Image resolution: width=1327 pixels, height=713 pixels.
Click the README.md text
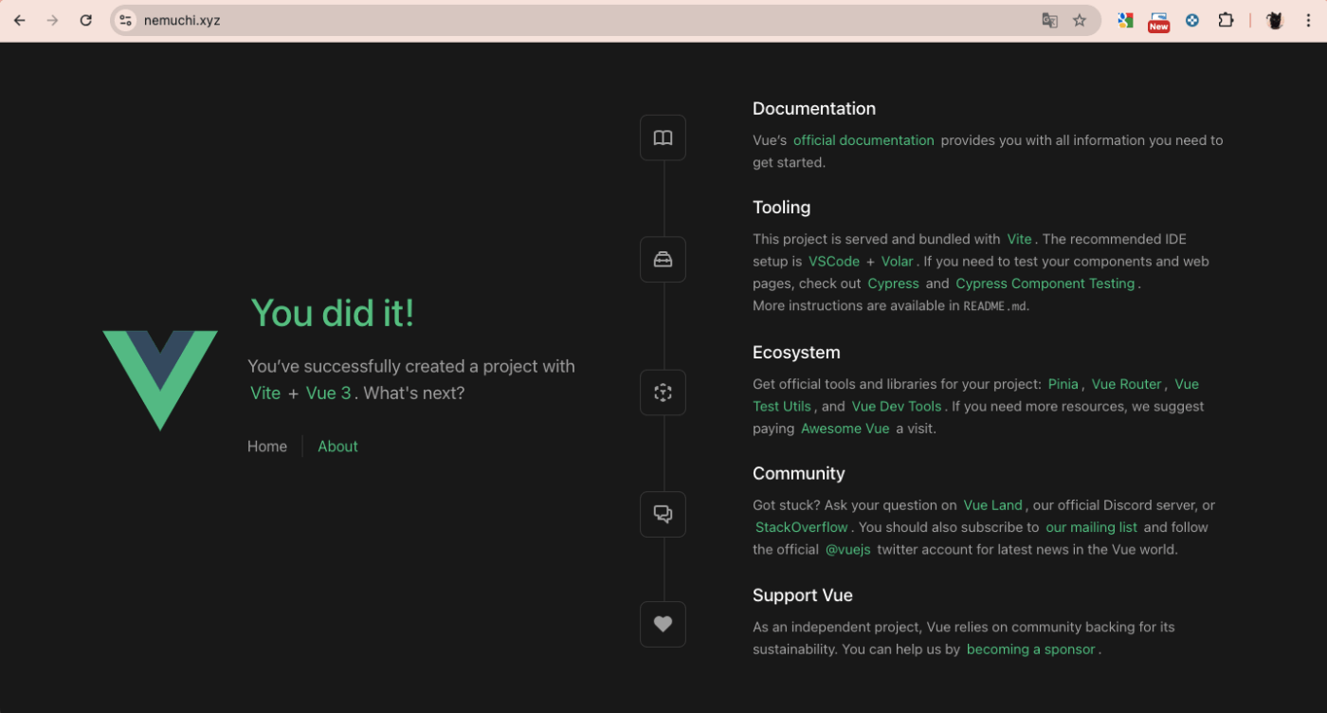click(x=995, y=306)
